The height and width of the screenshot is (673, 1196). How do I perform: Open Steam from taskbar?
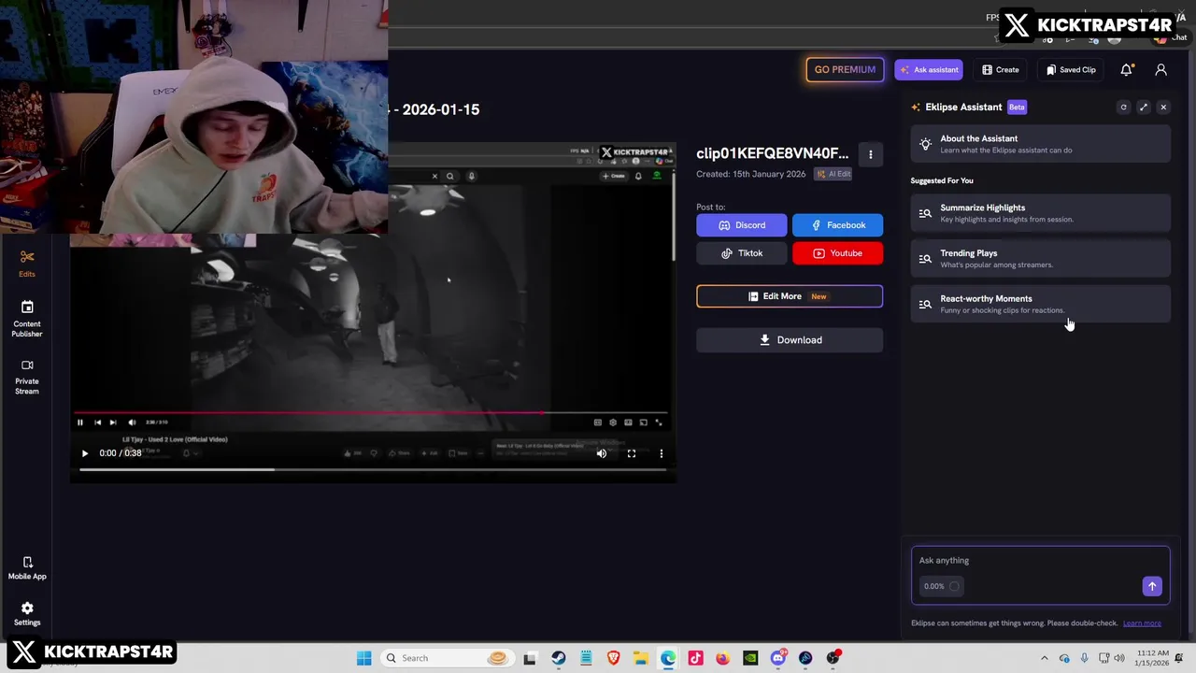558,658
